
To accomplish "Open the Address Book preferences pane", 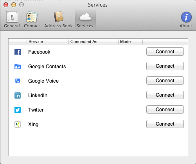I will tap(58, 20).
